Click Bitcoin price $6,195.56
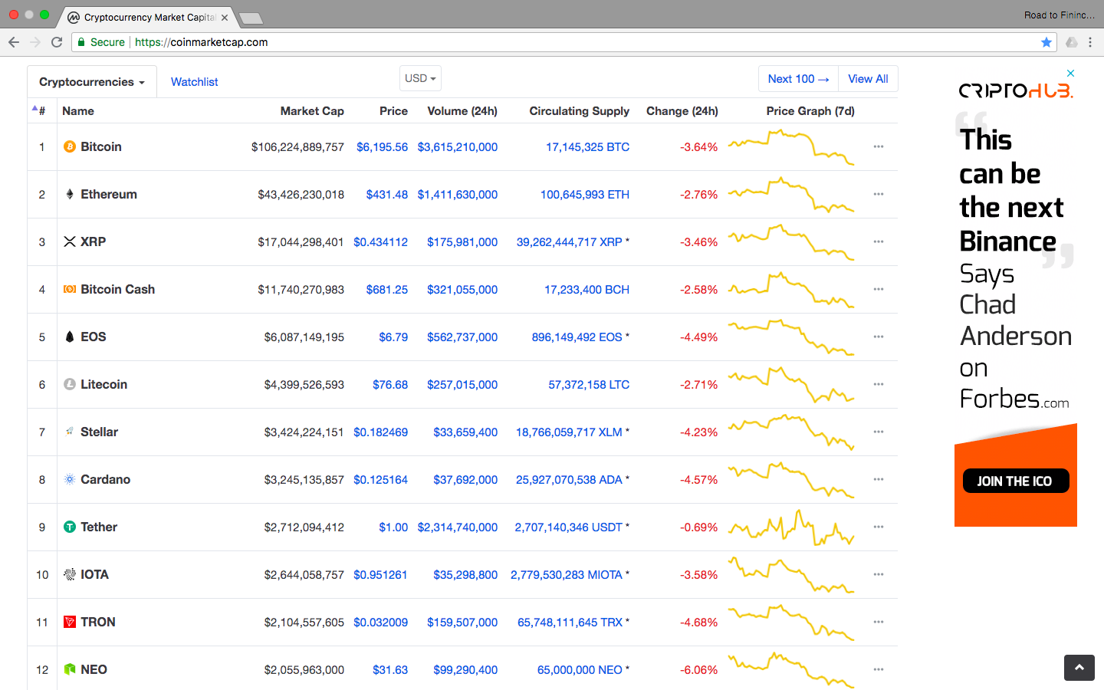Viewport: 1104px width, 690px height. tap(382, 146)
